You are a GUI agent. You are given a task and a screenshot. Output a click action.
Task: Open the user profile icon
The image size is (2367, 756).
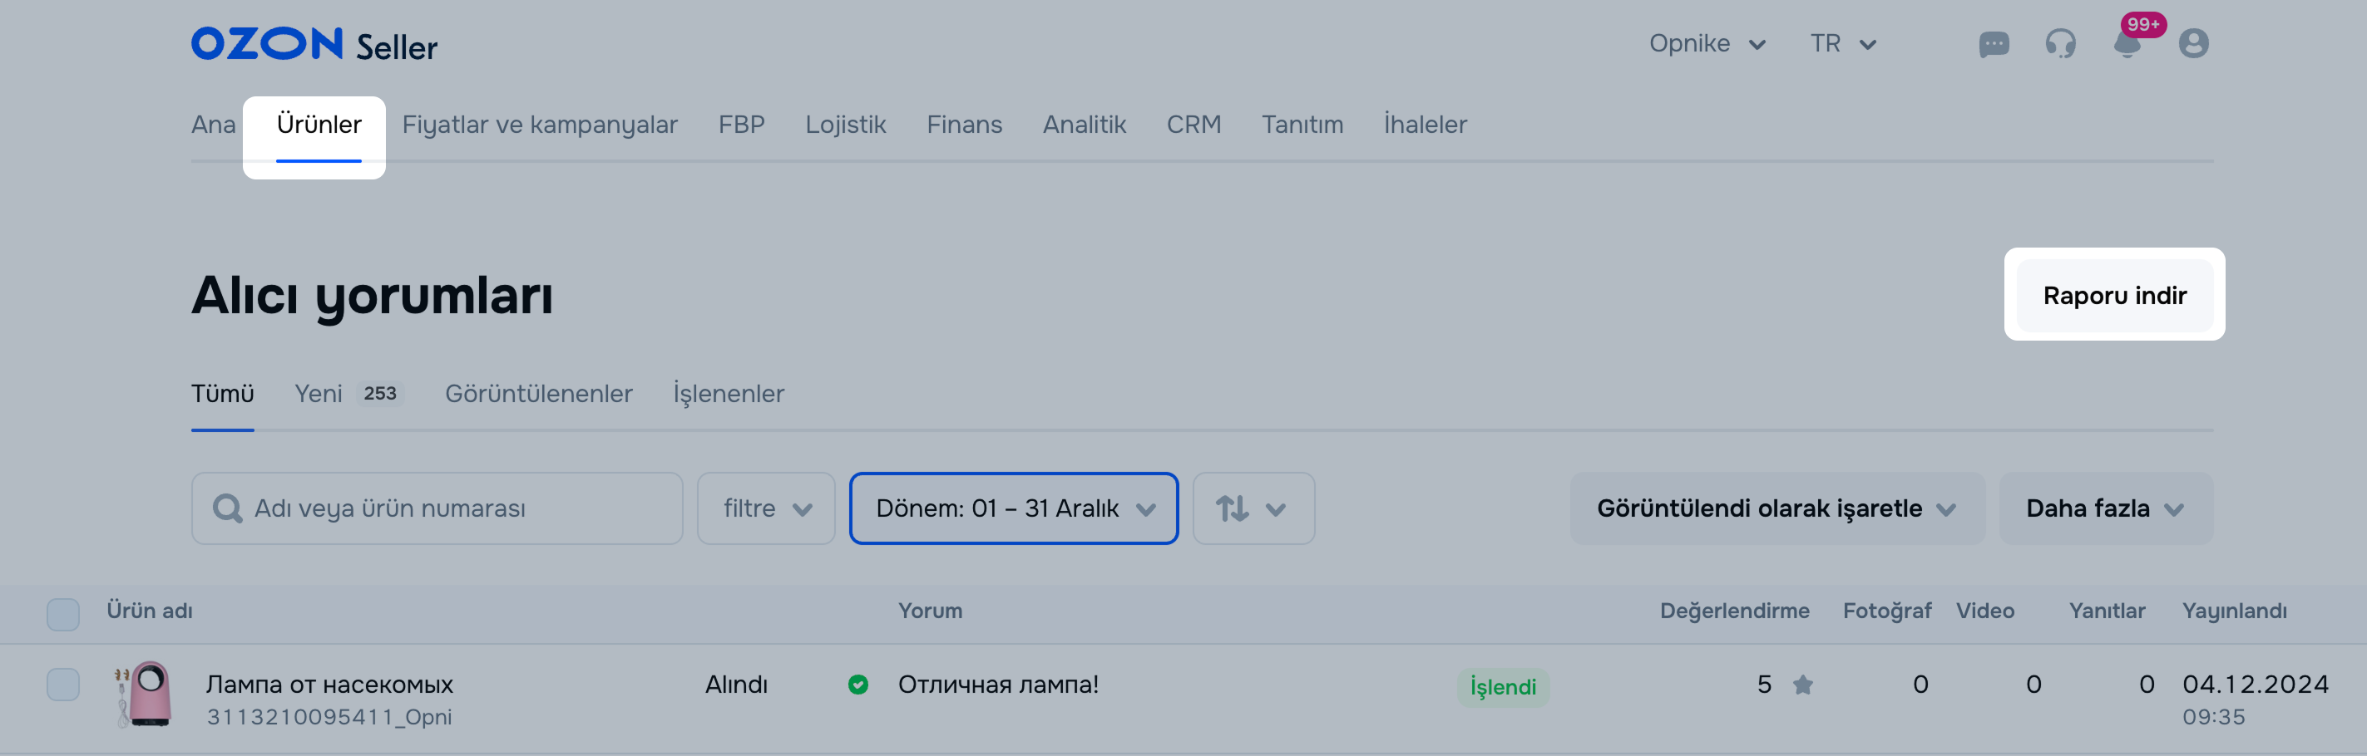(2193, 44)
